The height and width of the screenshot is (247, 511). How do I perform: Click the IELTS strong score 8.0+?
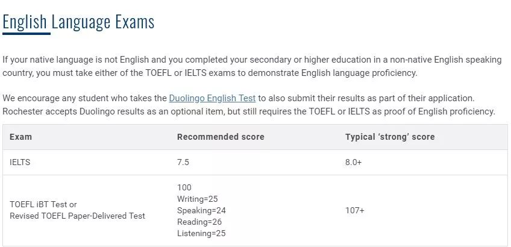tap(353, 163)
